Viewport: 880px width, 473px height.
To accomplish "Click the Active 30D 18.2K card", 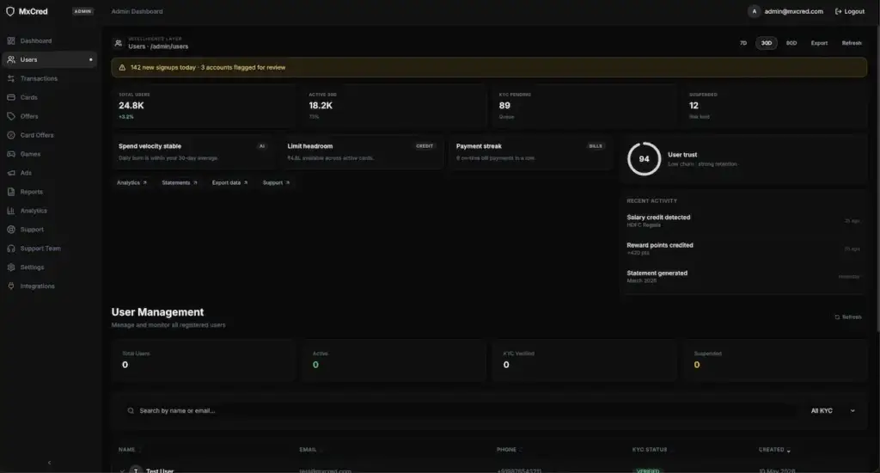I will 393,106.
